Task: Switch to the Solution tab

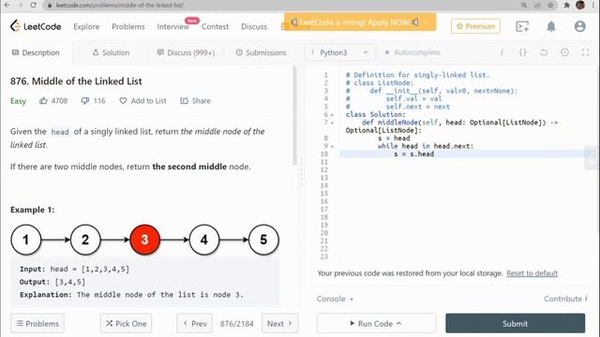Action: tap(111, 52)
